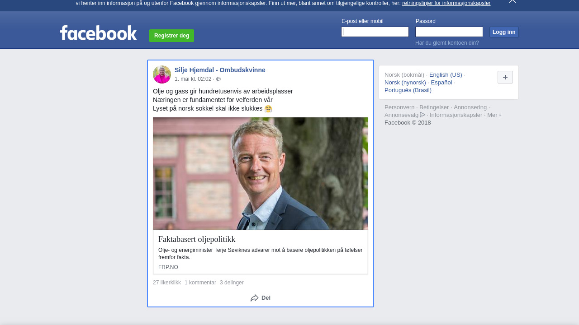This screenshot has height=325, width=579.
Task: Click the Logg inn button
Action: pos(504,32)
